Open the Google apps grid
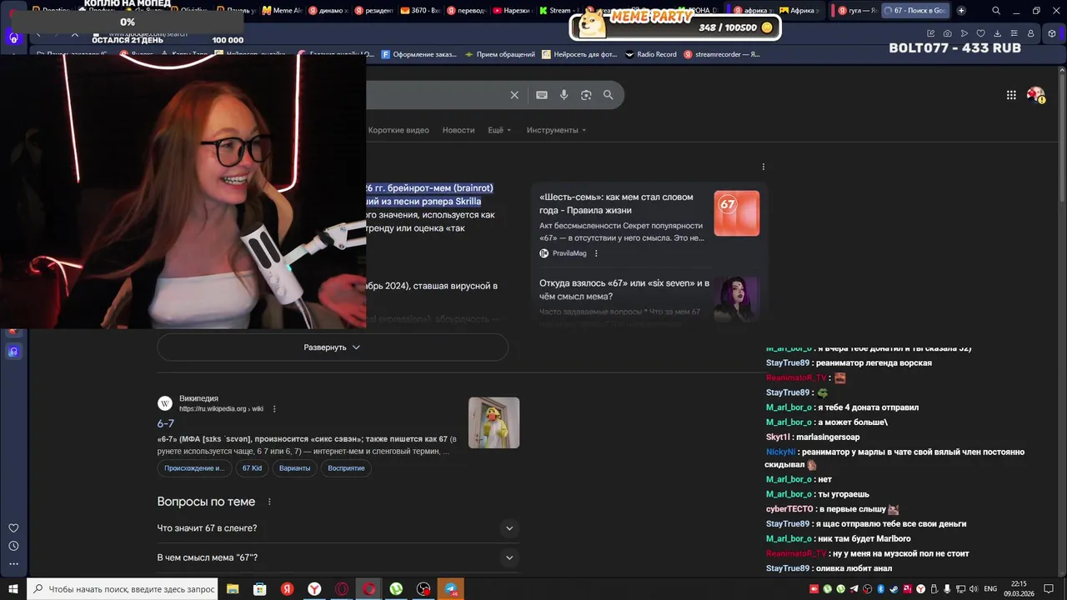Viewport: 1067px width, 600px height. (1011, 95)
